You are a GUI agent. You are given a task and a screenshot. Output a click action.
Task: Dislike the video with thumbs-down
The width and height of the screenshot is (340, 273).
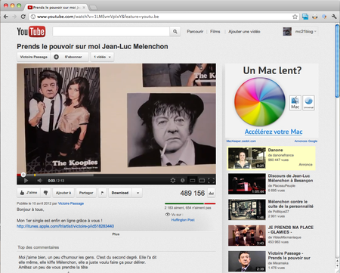coord(45,193)
